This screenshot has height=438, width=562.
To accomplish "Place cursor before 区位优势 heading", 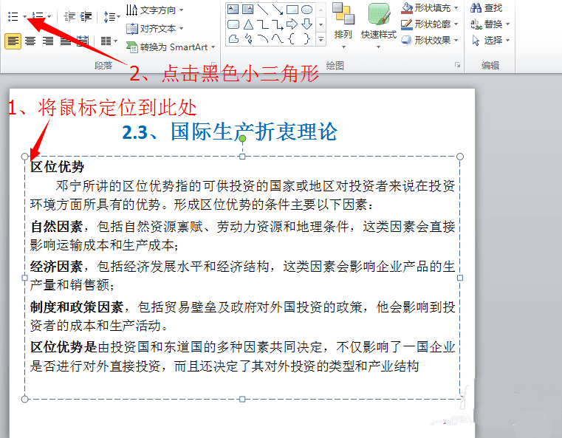I will click(30, 167).
